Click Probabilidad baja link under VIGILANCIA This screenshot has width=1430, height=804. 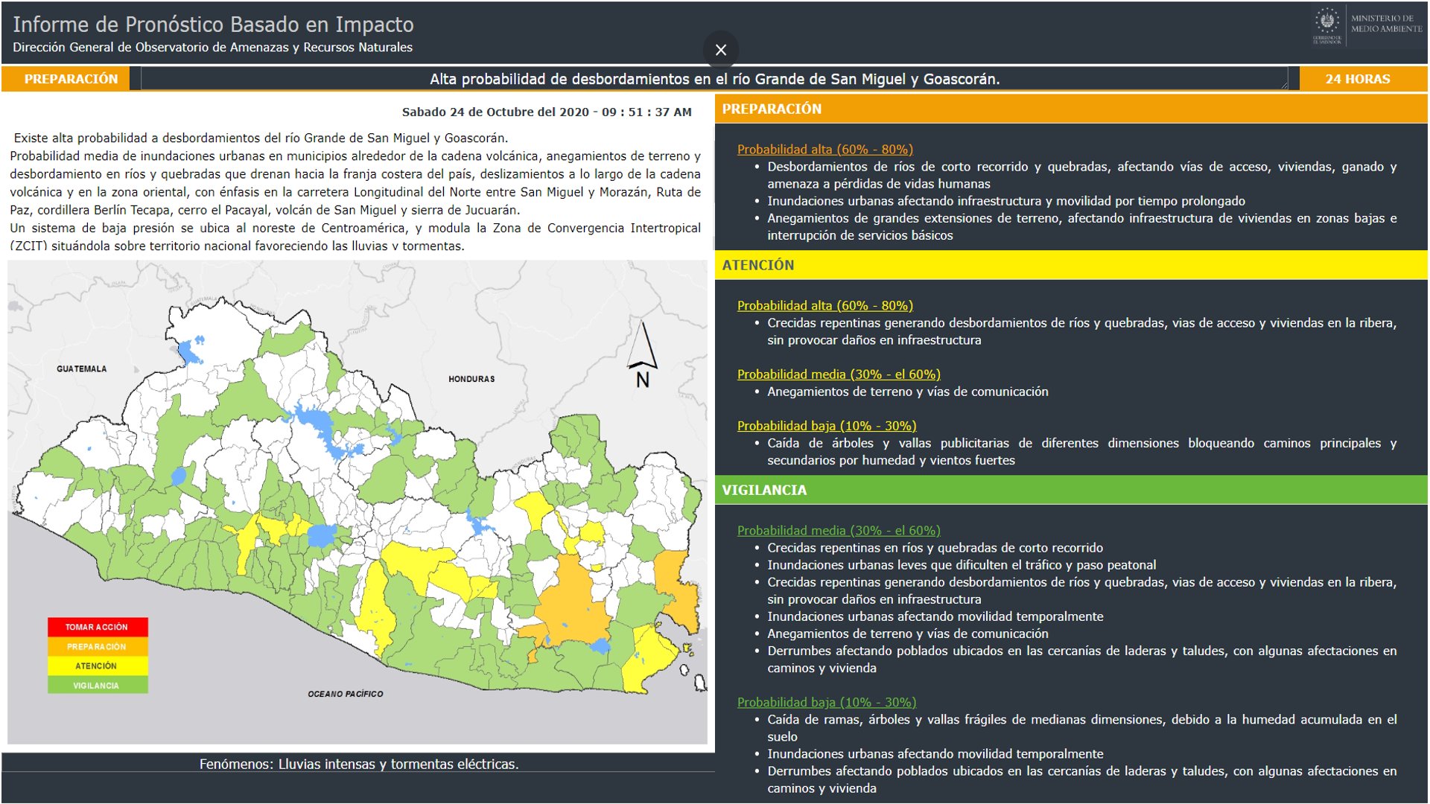point(826,702)
